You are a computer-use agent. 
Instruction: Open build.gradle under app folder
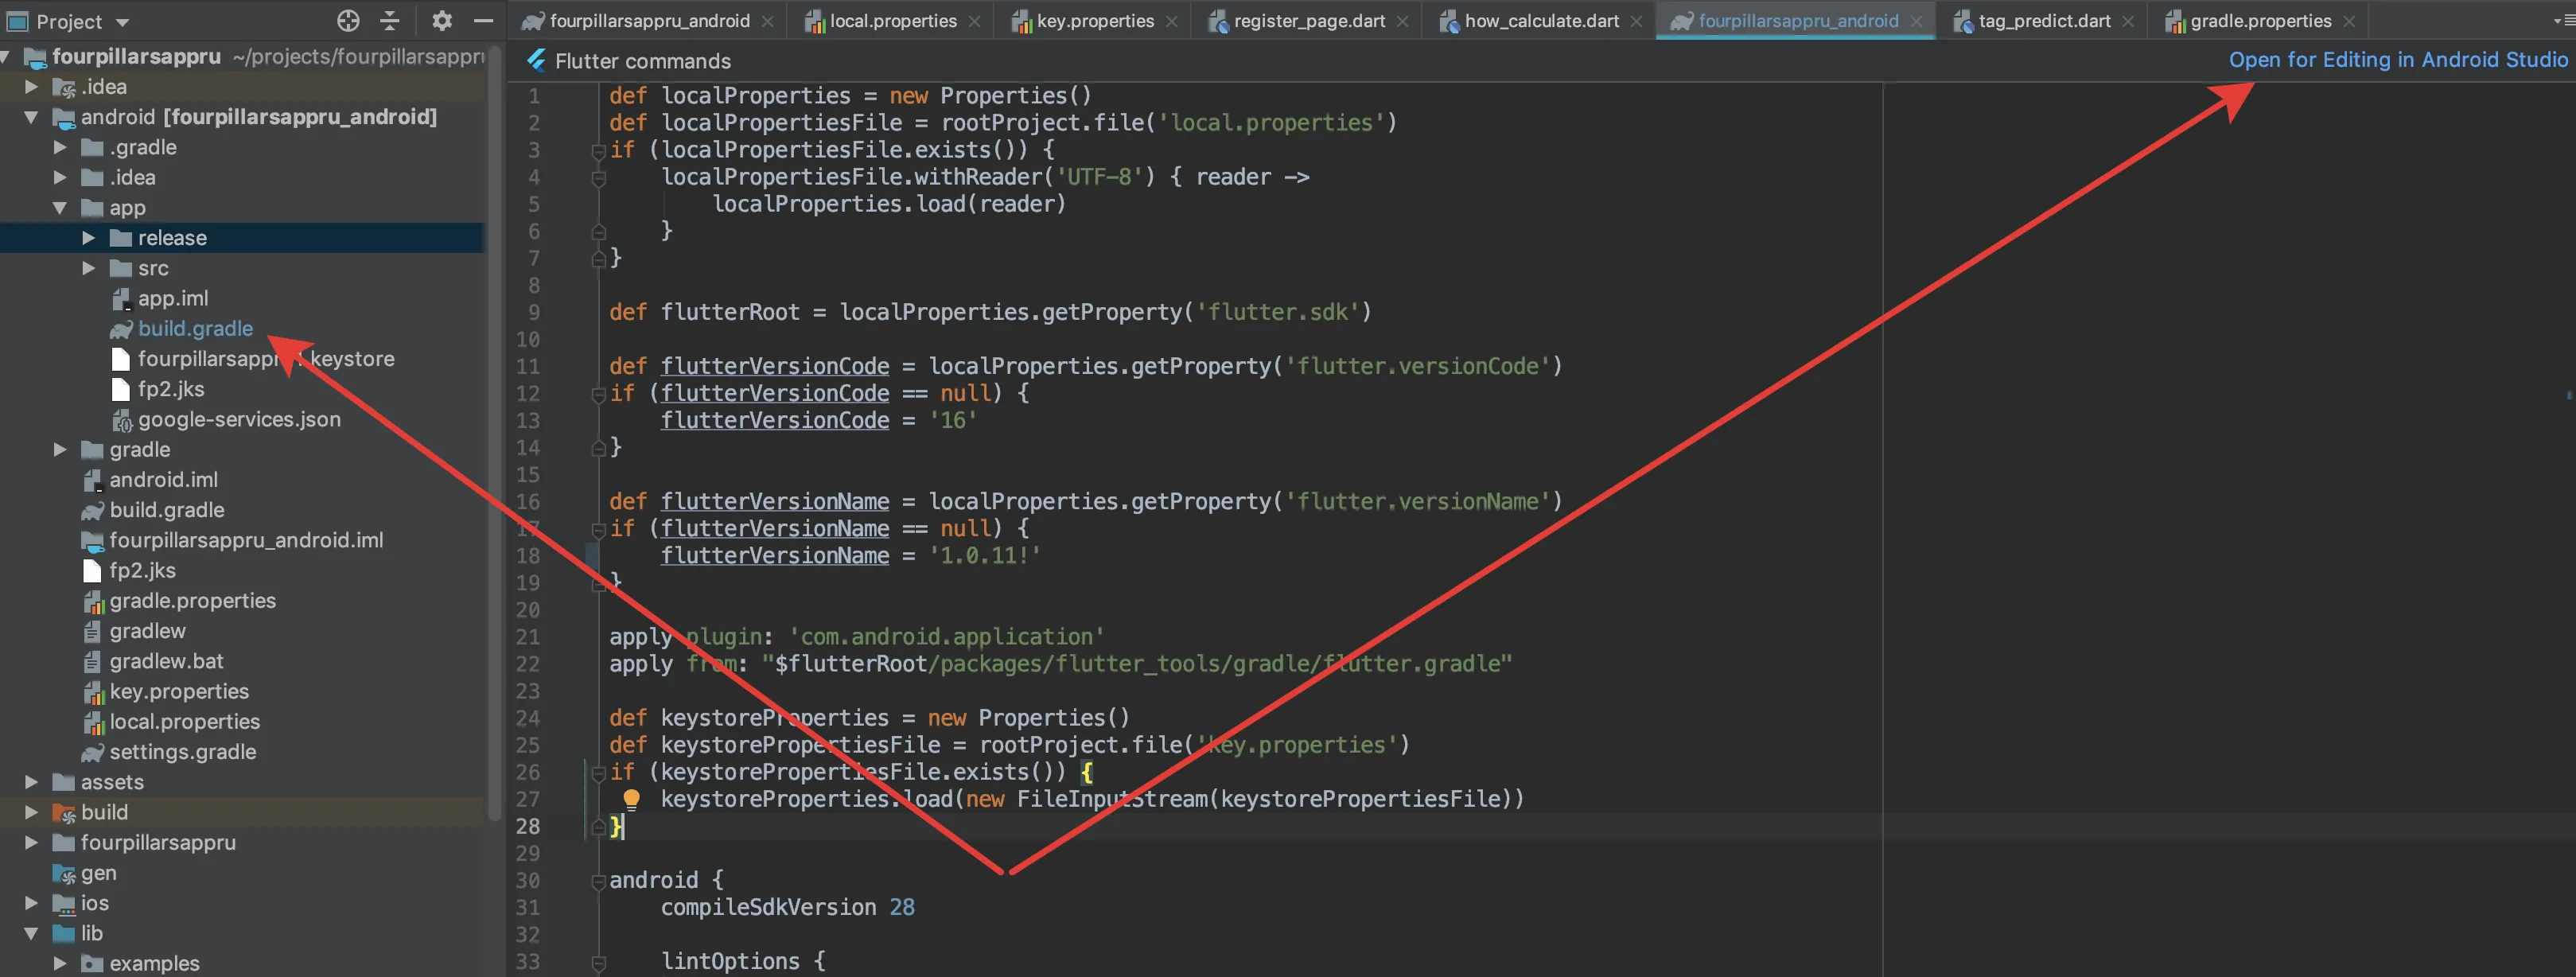pos(195,328)
